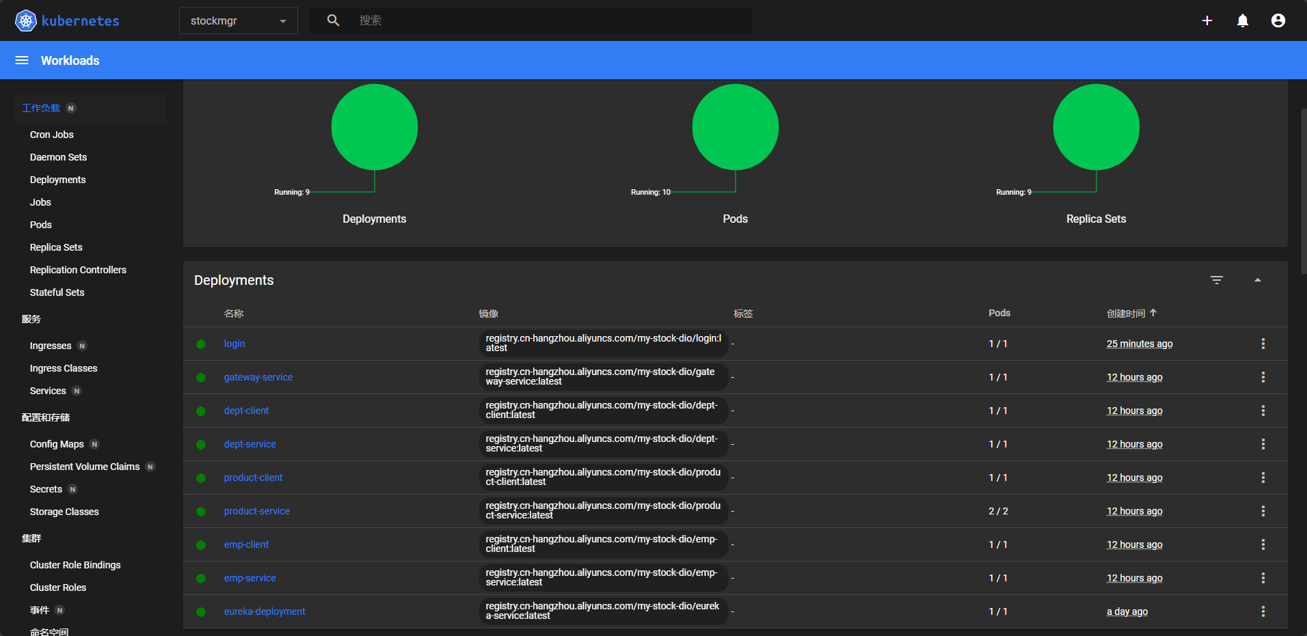Open the user account profile icon
The width and height of the screenshot is (1307, 636).
coord(1277,20)
